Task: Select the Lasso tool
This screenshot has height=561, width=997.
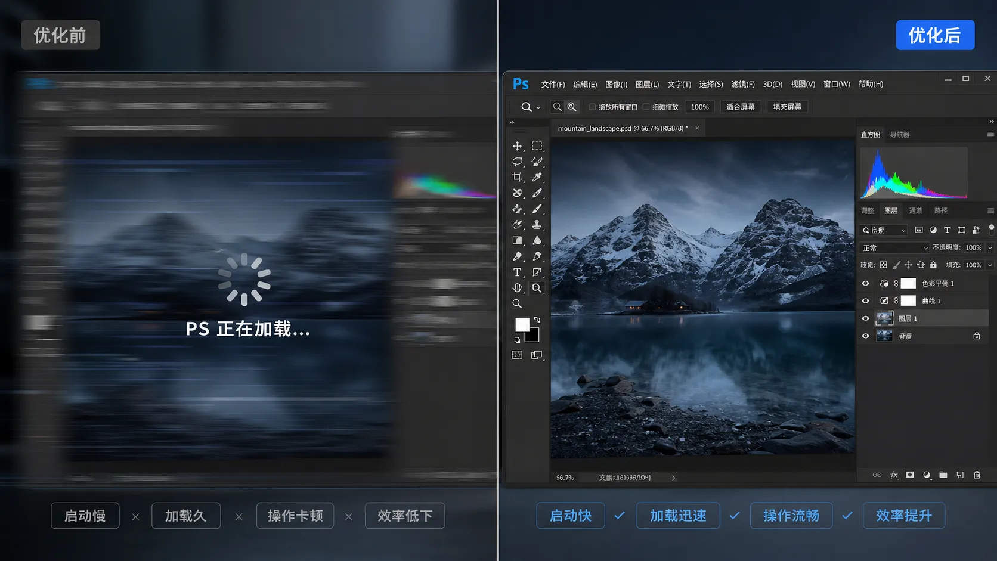Action: tap(517, 162)
